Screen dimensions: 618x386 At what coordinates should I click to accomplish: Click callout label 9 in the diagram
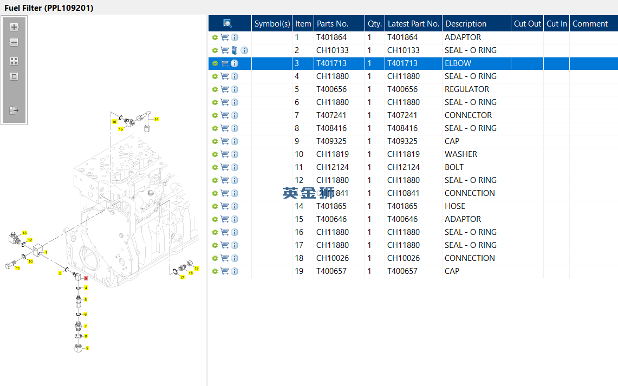[x=87, y=348]
